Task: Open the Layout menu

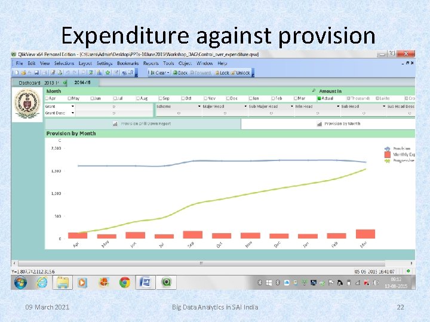Action: coord(85,63)
